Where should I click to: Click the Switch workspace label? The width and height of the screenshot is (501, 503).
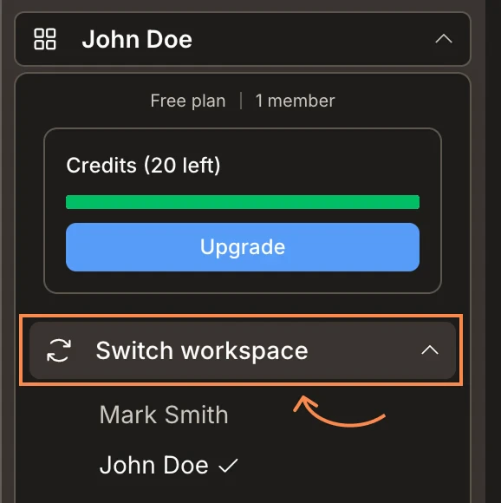tap(202, 351)
